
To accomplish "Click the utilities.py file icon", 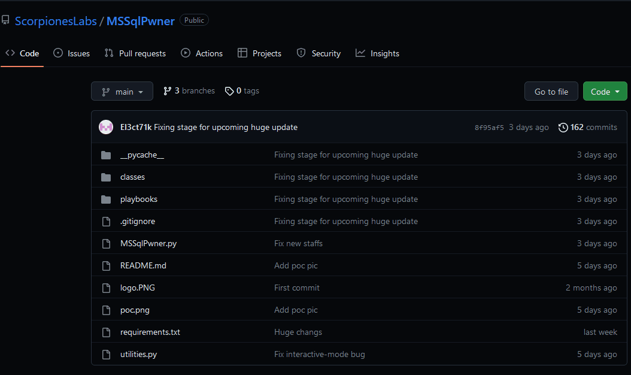I will pyautogui.click(x=106, y=355).
